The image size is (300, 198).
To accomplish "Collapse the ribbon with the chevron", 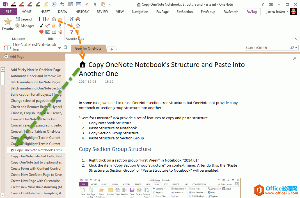I will pyautogui.click(x=296, y=39).
